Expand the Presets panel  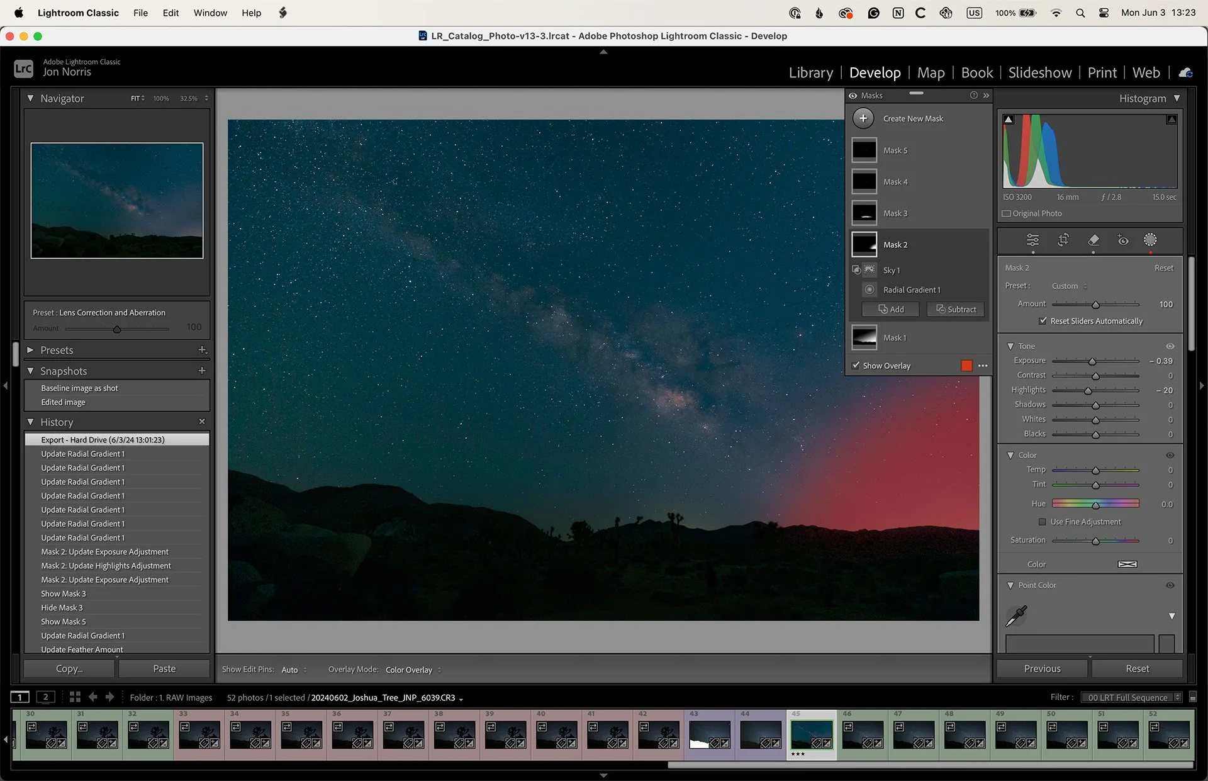coord(30,350)
